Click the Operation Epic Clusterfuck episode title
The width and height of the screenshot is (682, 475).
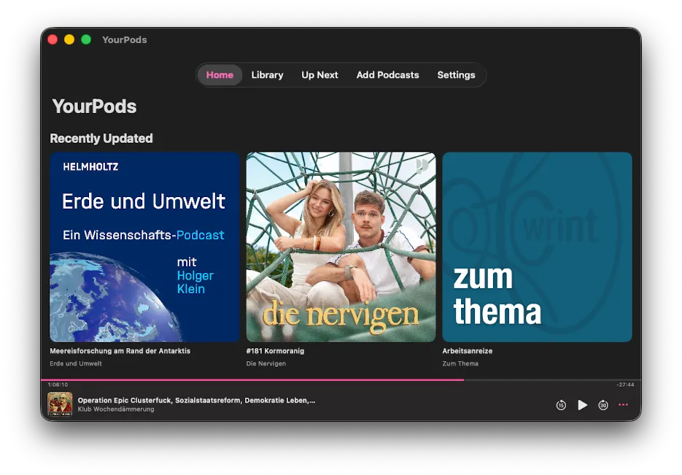pos(196,400)
